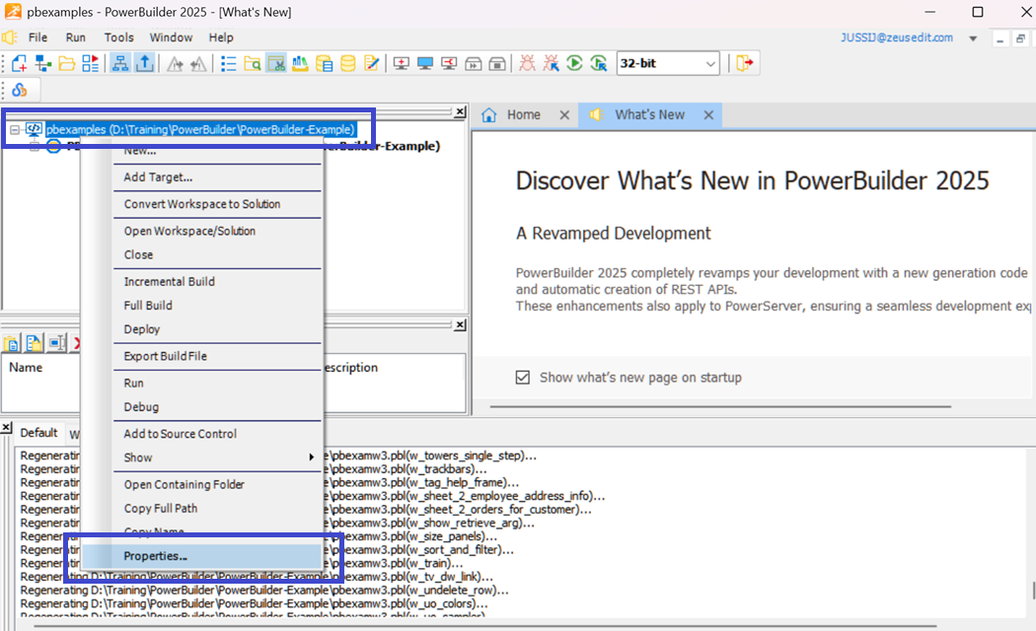Screen dimensions: 1036x631
Task: Close the Output panel
Action: coord(6,428)
